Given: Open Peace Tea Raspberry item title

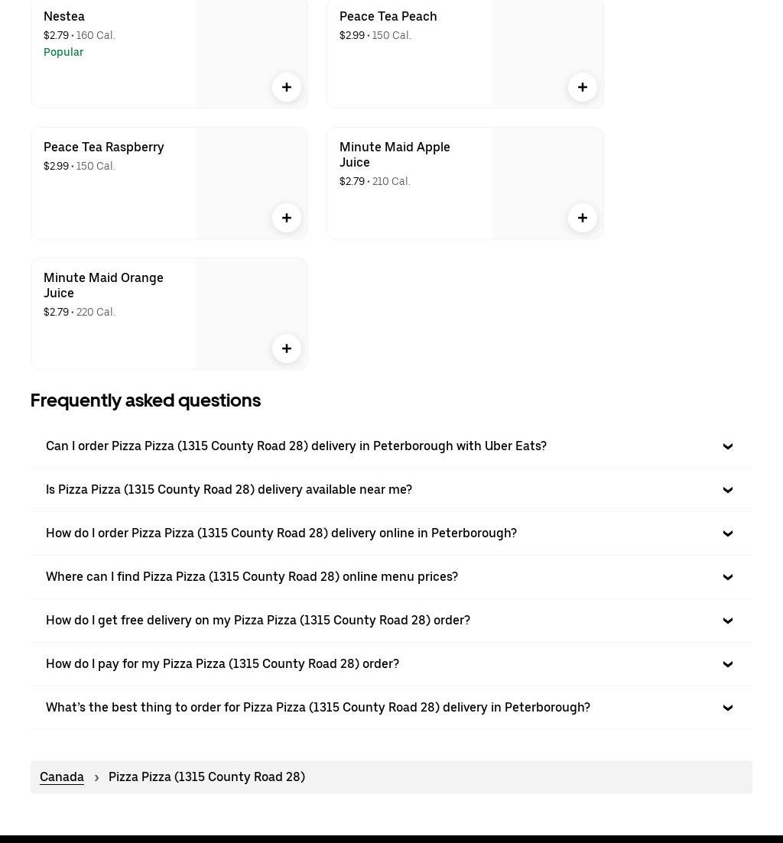Looking at the screenshot, I should point(103,147).
